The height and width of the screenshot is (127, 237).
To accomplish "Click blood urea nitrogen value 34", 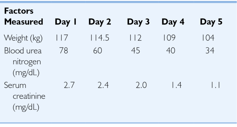I will (x=210, y=50).
